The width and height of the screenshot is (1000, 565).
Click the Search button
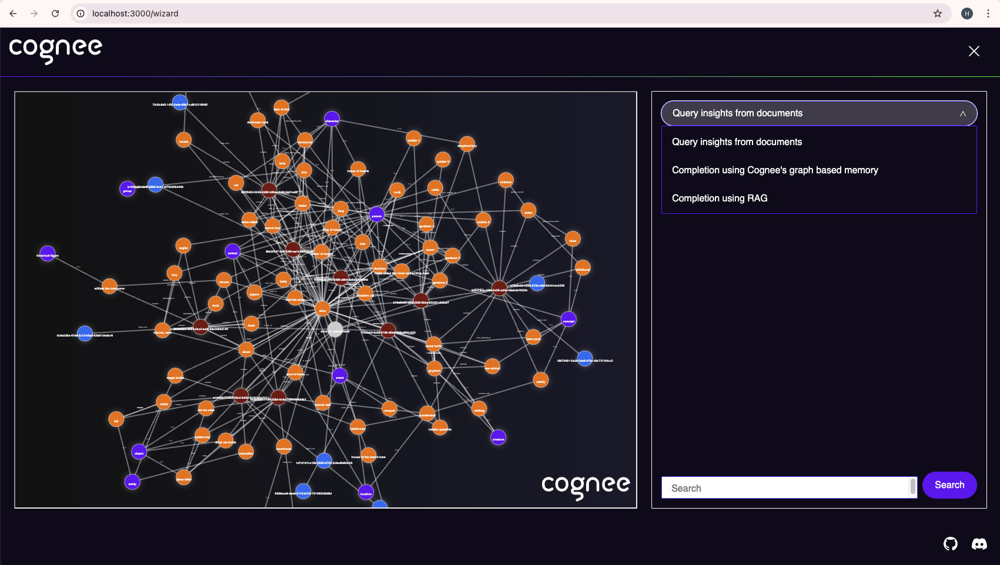click(949, 485)
